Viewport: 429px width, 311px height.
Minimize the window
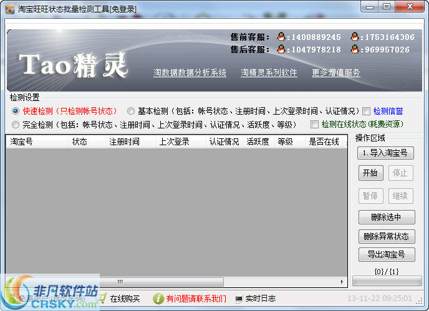click(370, 7)
